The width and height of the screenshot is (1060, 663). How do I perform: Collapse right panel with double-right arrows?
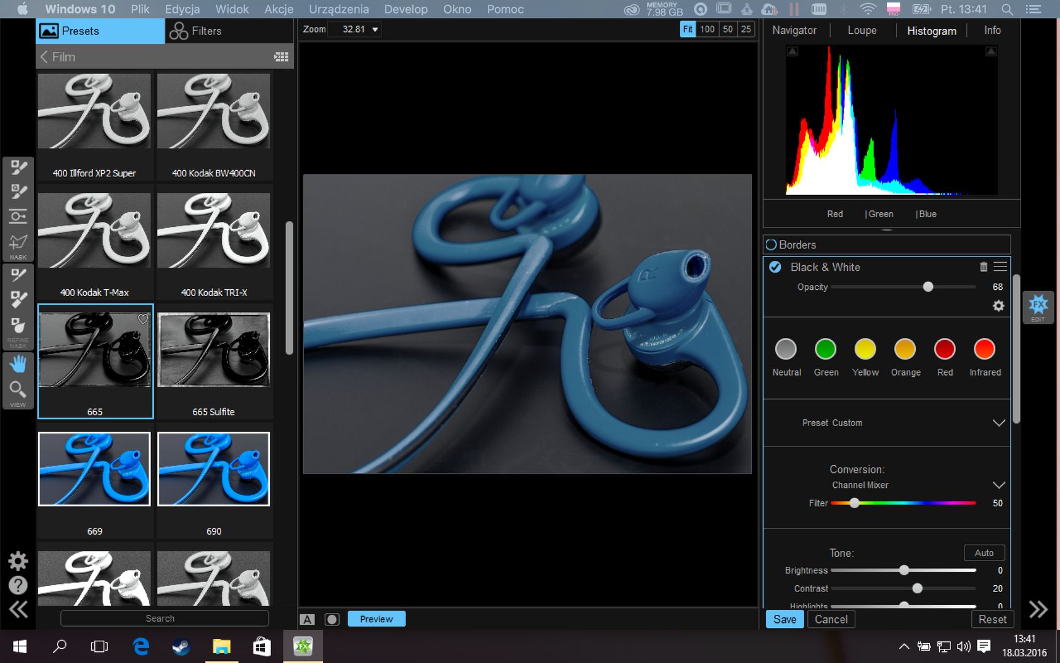[x=1038, y=609]
